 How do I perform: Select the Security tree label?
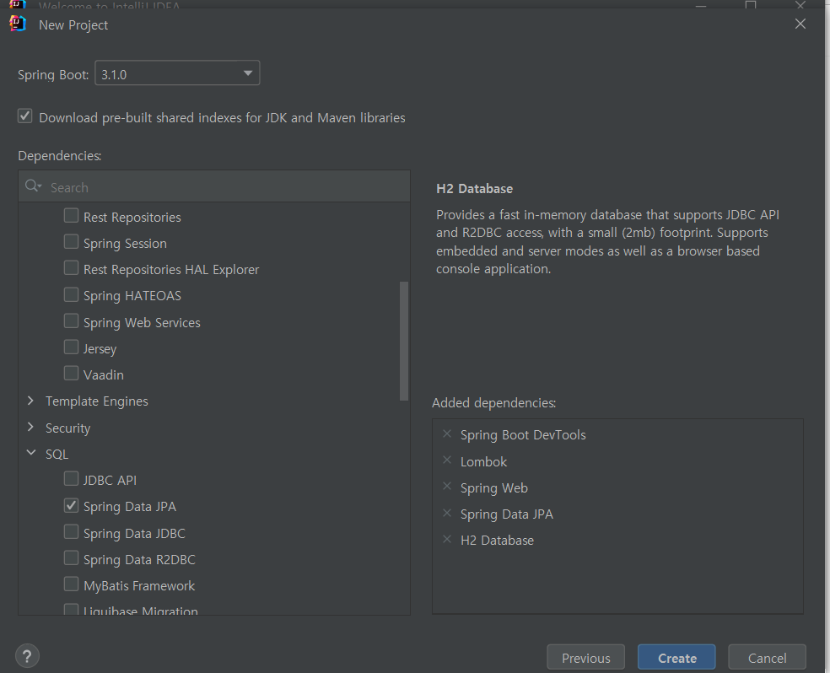(67, 428)
